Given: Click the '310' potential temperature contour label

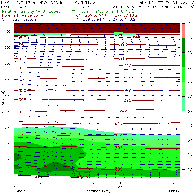Looking at the screenshot, I should coord(119,136).
